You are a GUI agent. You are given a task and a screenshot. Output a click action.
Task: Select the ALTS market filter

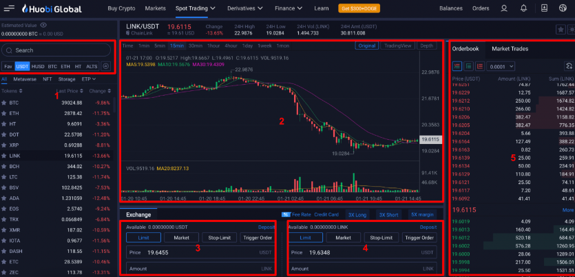pyautogui.click(x=92, y=66)
